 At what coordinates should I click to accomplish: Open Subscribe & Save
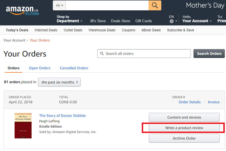click(180, 30)
